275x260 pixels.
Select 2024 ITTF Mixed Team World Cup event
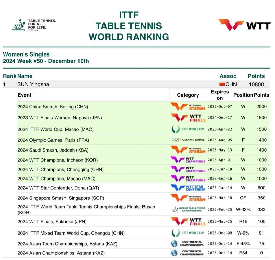tap(71, 233)
